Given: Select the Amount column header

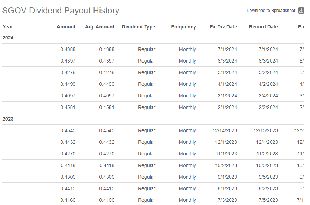Looking at the screenshot, I should pyautogui.click(x=66, y=27).
